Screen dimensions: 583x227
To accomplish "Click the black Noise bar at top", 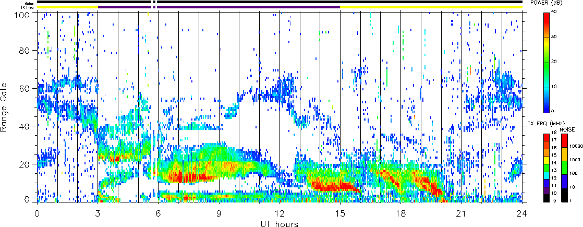I will coord(280,2).
